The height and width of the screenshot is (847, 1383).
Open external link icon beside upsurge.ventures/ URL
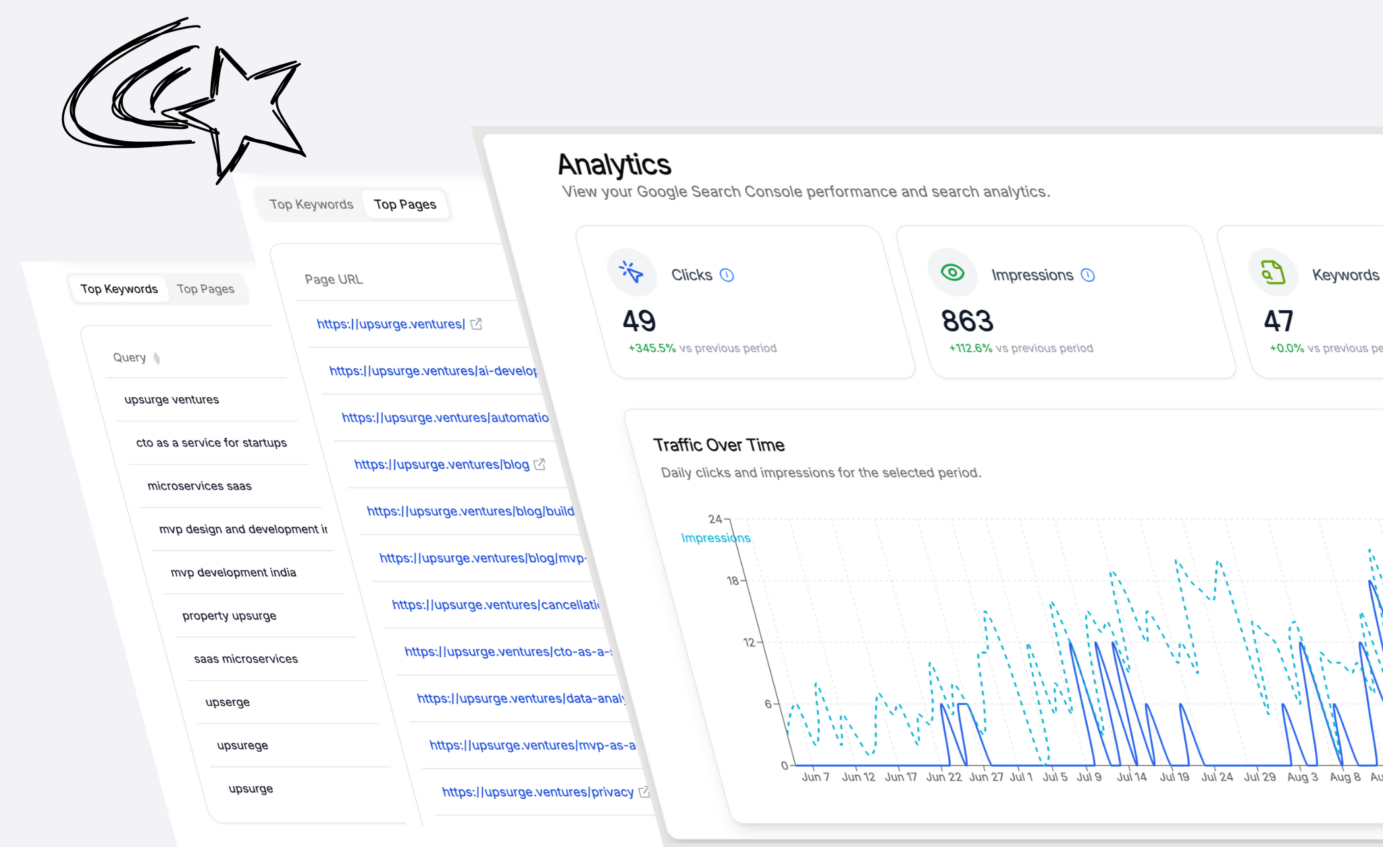[476, 324]
